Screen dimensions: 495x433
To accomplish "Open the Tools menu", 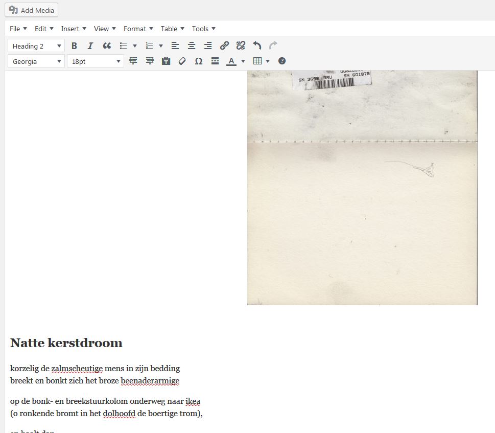I will [204, 29].
